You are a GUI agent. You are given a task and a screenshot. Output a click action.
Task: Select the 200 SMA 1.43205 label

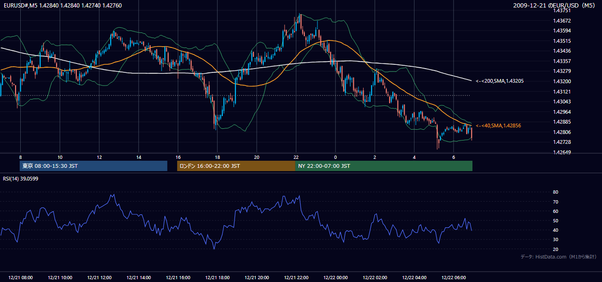500,81
